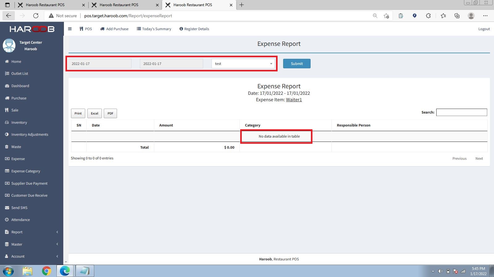Go to Next table page
This screenshot has width=494, height=277.
click(479, 159)
